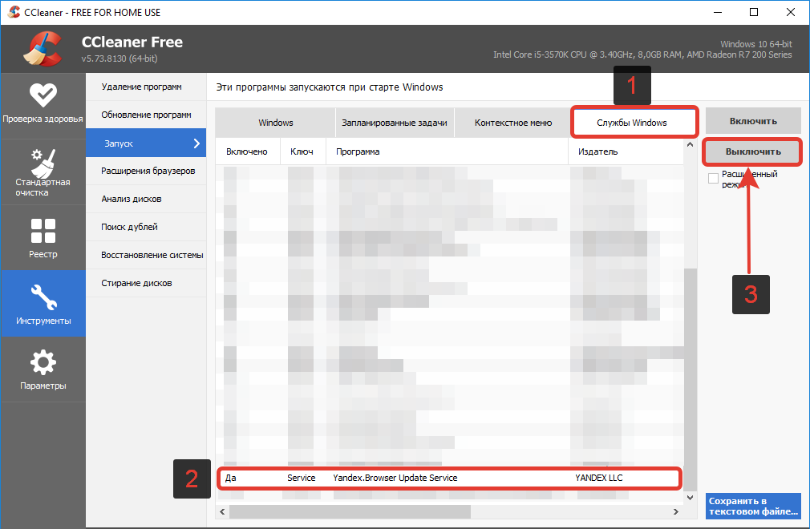Viewport: 810px width, 529px height.
Task: Click the arrow beside Запуск
Action: click(x=196, y=143)
